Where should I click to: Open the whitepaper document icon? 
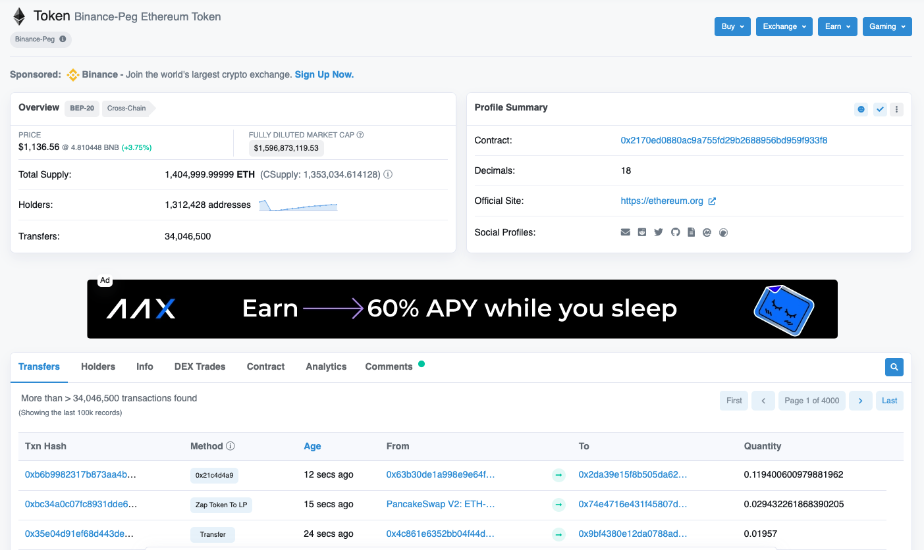(x=691, y=232)
